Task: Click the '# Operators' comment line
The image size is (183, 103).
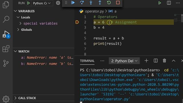Action: tap(105, 17)
